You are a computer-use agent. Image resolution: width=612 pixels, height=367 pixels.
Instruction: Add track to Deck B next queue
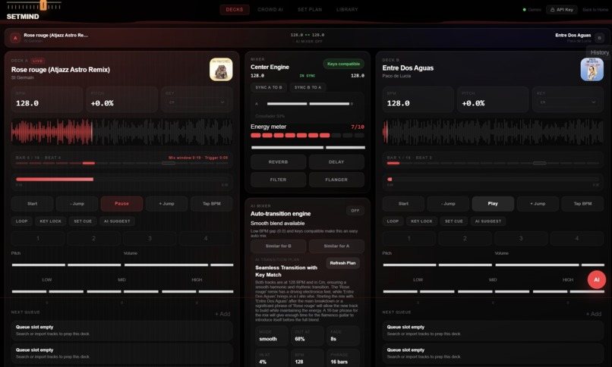coord(594,314)
